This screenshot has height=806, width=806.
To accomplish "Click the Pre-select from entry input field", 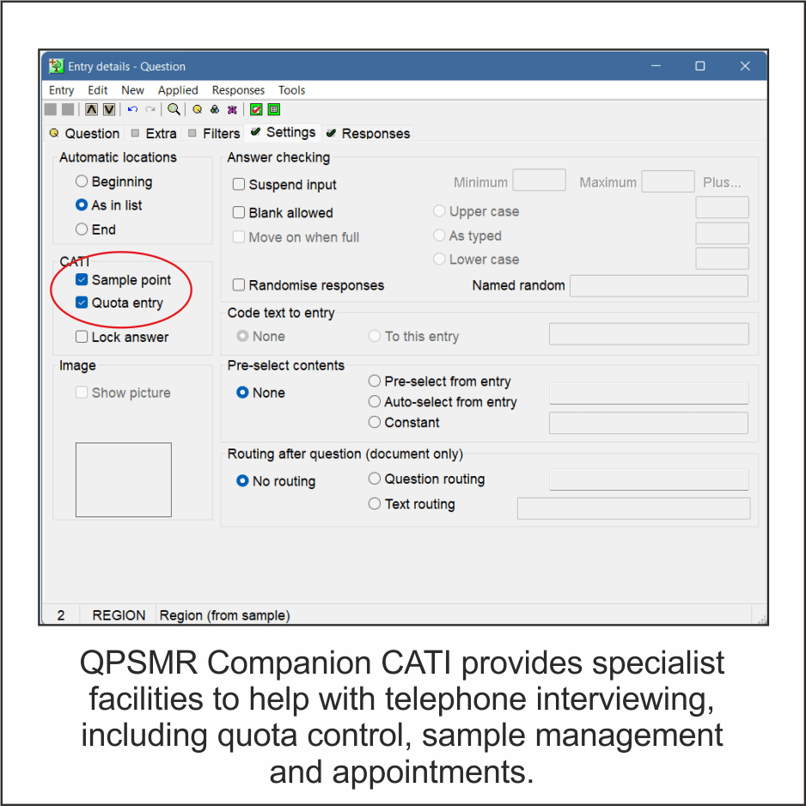I will [x=649, y=394].
